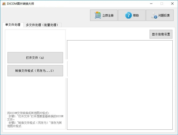Click 转换文件格式（另存为...S） button

(x=35, y=71)
